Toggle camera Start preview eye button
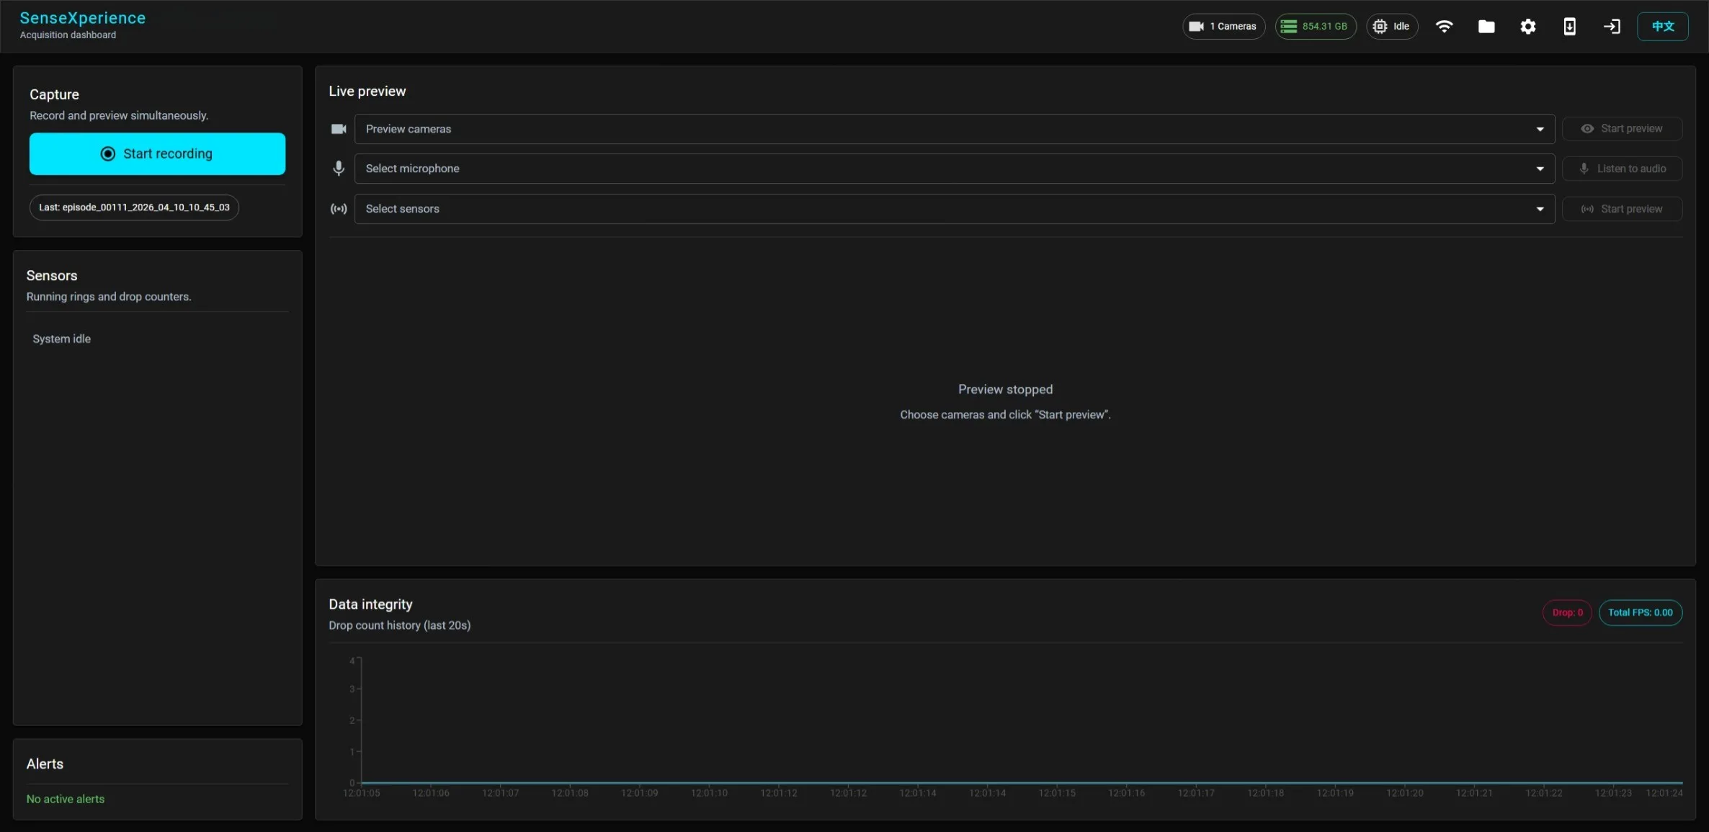 pos(1622,129)
